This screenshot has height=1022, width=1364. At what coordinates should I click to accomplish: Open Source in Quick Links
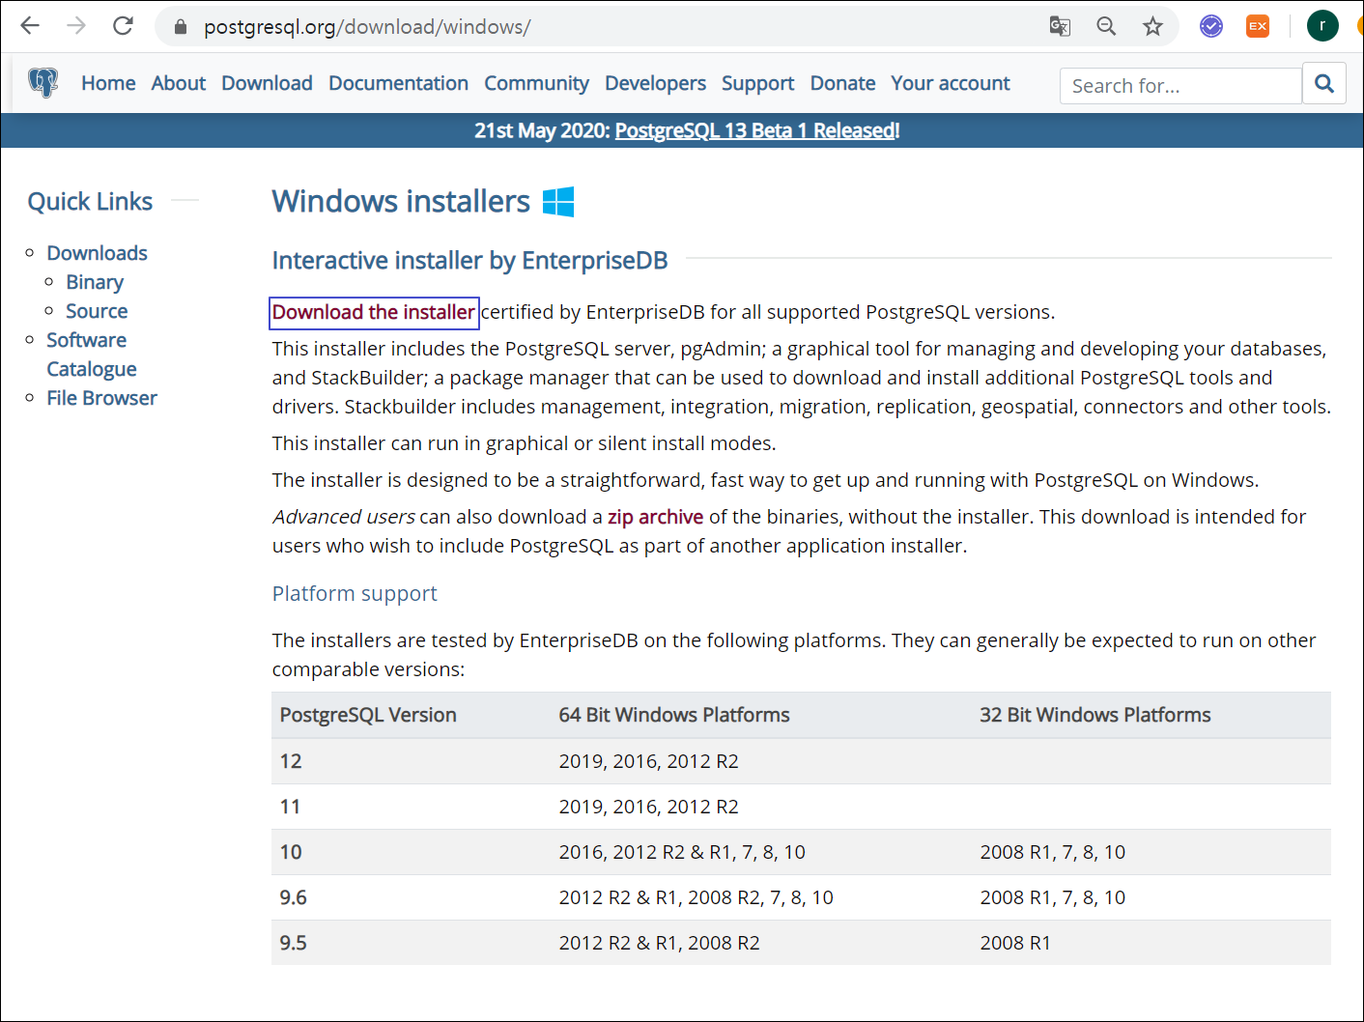(97, 311)
